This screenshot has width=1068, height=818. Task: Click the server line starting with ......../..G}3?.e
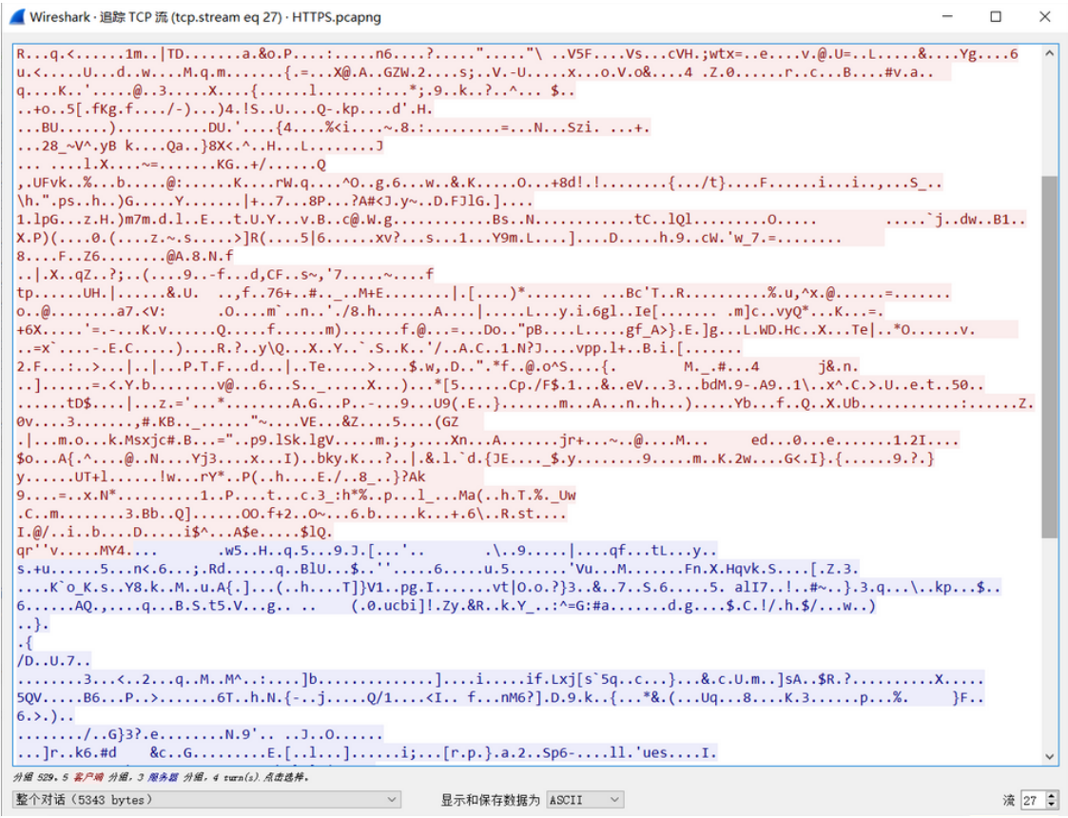coord(200,734)
